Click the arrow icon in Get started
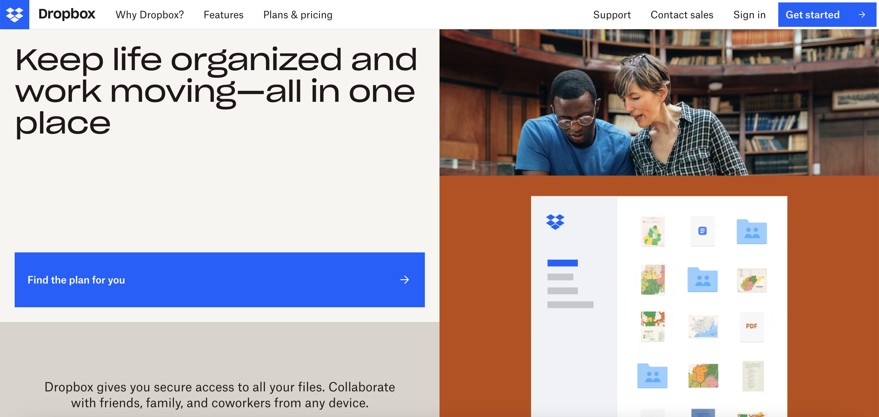Screen dimensions: 879x417 tap(862, 15)
